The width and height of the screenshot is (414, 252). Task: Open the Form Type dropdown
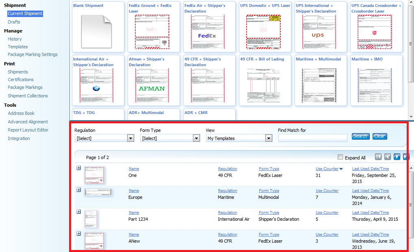click(170, 138)
